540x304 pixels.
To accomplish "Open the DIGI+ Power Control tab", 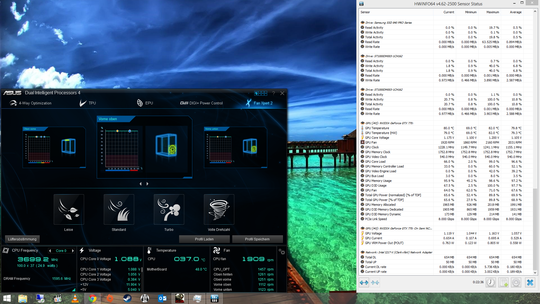I will coord(201,103).
